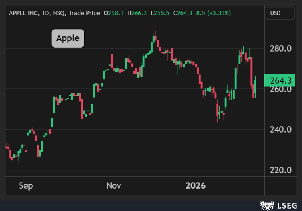Viewport: 302px width, 211px height.
Task: Click the 2026 label on time axis
Action: [196, 186]
